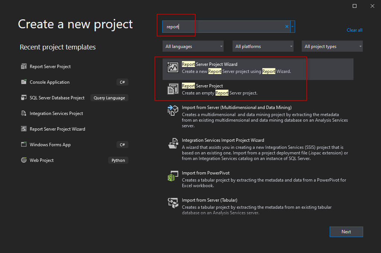Viewport: 381px width, 253px height.
Task: Click the Integration Services Import Project Wizard icon
Action: [x=173, y=143]
